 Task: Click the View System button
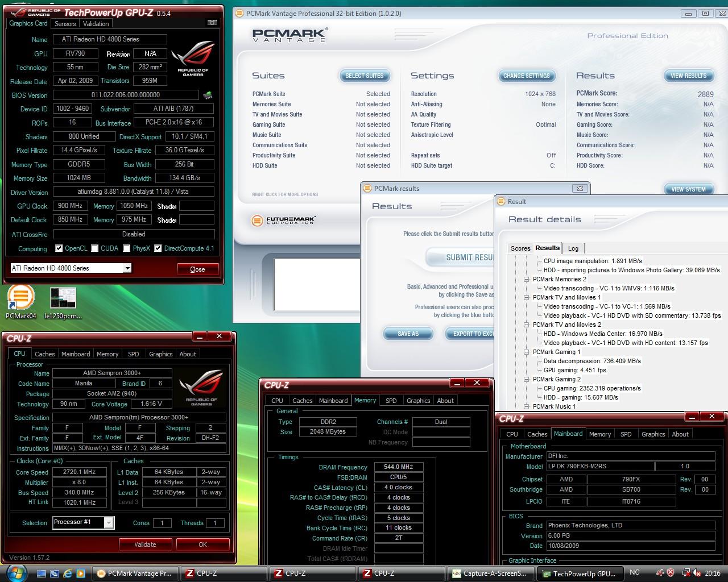(688, 189)
